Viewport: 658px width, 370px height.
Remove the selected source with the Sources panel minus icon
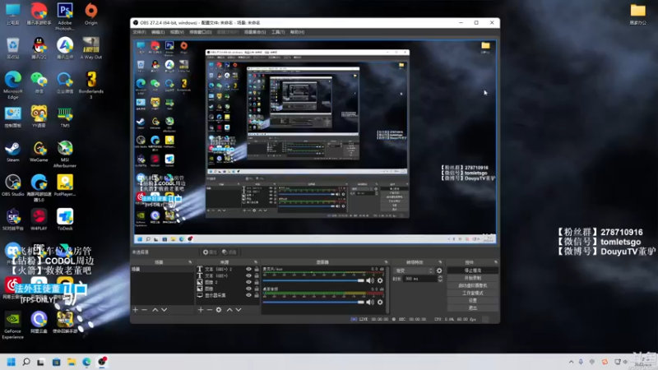pos(210,310)
